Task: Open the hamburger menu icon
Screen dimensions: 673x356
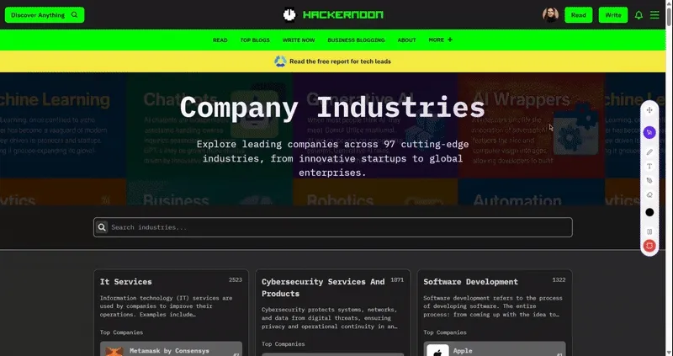Action: coord(654,15)
